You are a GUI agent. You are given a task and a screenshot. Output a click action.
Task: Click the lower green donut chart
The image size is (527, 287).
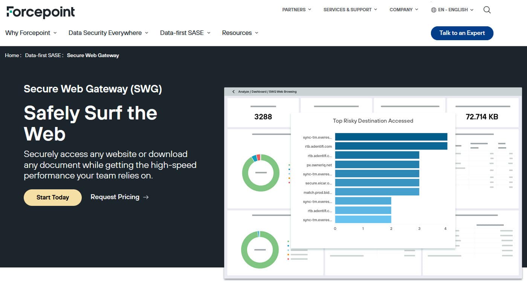click(260, 250)
